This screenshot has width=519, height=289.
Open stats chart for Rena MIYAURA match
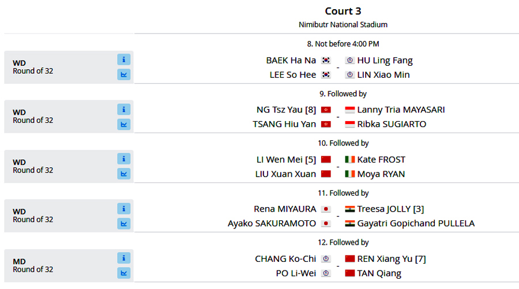[123, 223]
